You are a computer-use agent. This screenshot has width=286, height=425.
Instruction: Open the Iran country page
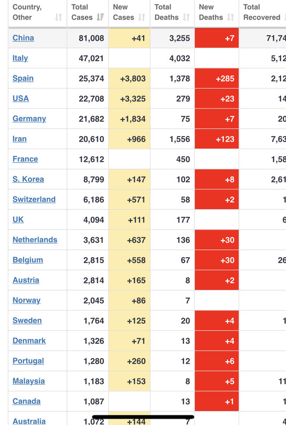pyautogui.click(x=20, y=139)
